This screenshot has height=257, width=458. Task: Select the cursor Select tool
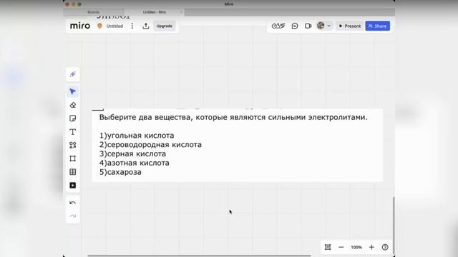click(x=73, y=92)
